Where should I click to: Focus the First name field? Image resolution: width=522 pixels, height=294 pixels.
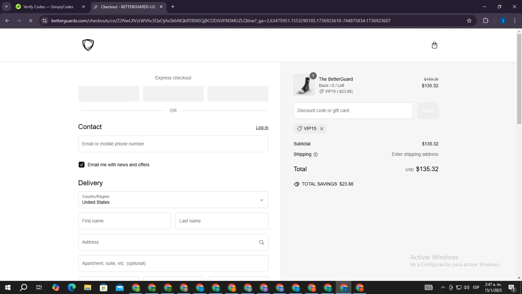pos(125,221)
